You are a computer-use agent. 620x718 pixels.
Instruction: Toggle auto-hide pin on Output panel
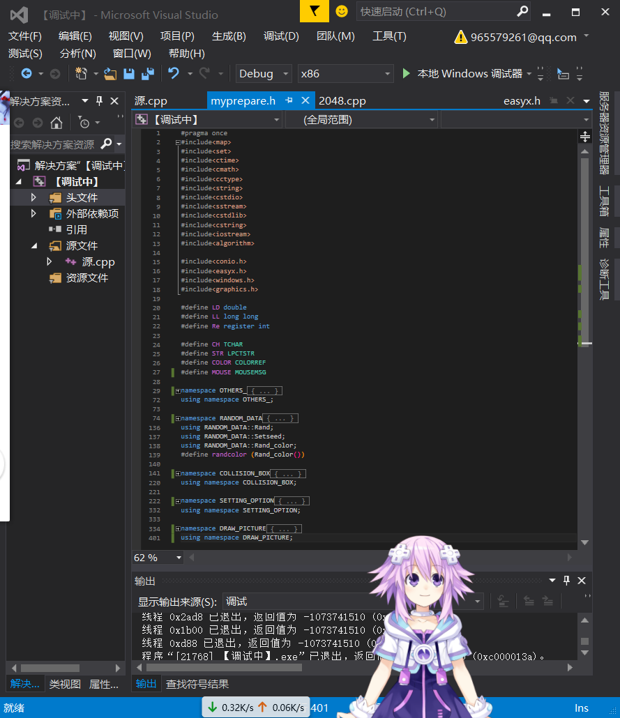click(x=566, y=581)
